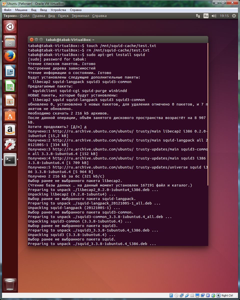240x300 pixels.
Task: Open VirtualBox Машина menu
Action: pyautogui.click(x=21, y=10)
